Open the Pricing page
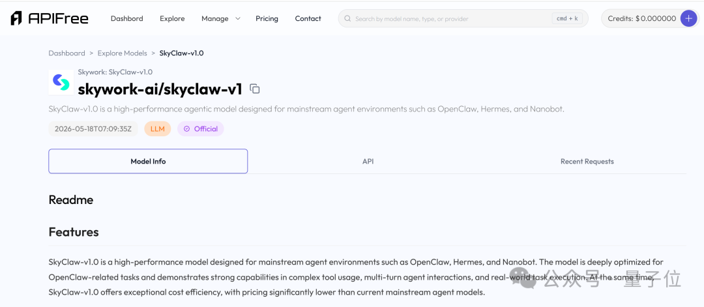This screenshot has height=307, width=704. pos(267,18)
